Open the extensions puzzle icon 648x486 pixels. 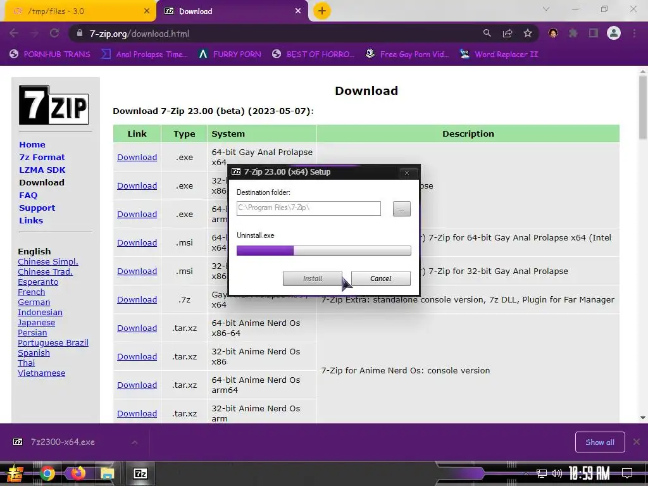[573, 34]
